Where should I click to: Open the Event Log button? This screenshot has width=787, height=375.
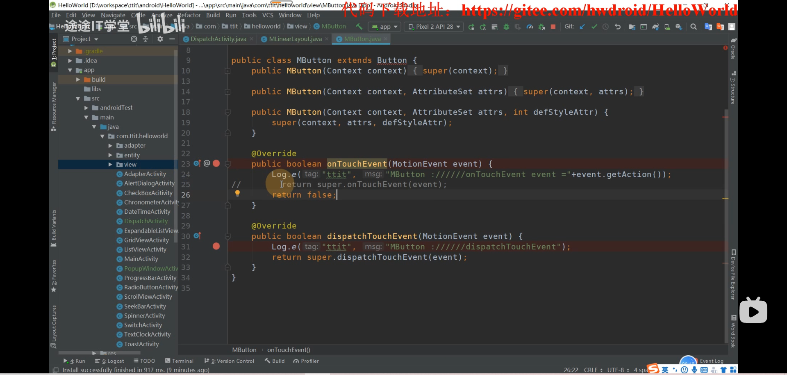point(711,361)
